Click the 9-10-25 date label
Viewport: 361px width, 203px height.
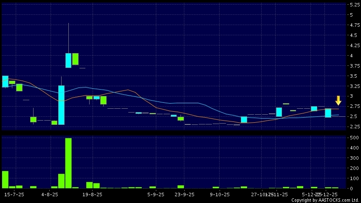[x=220, y=195]
